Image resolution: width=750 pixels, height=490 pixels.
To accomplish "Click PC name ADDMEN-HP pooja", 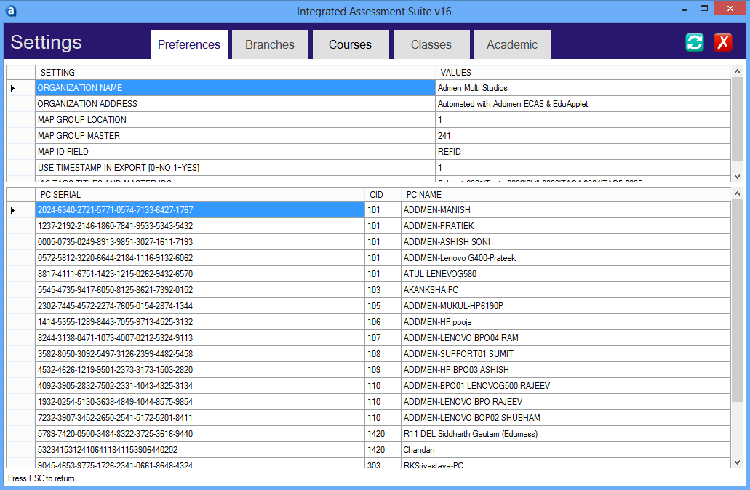I will coord(566,322).
